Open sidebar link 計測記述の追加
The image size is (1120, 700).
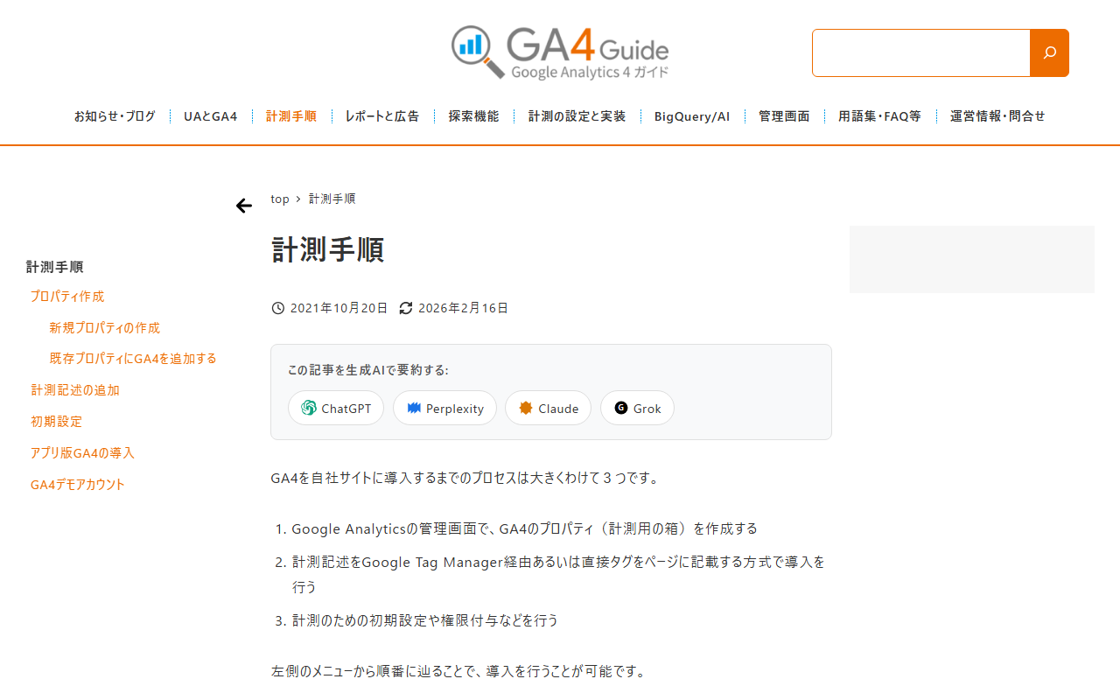tap(75, 390)
